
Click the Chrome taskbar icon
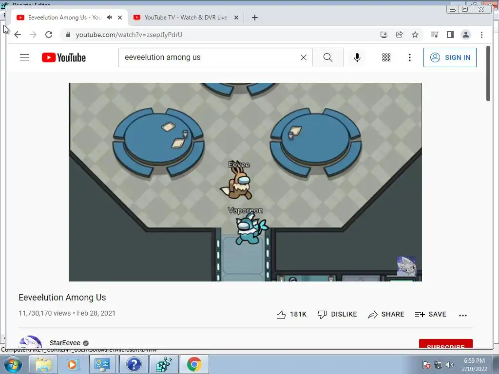pos(194,364)
